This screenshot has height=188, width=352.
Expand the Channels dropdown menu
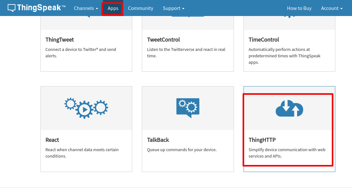pos(86,8)
